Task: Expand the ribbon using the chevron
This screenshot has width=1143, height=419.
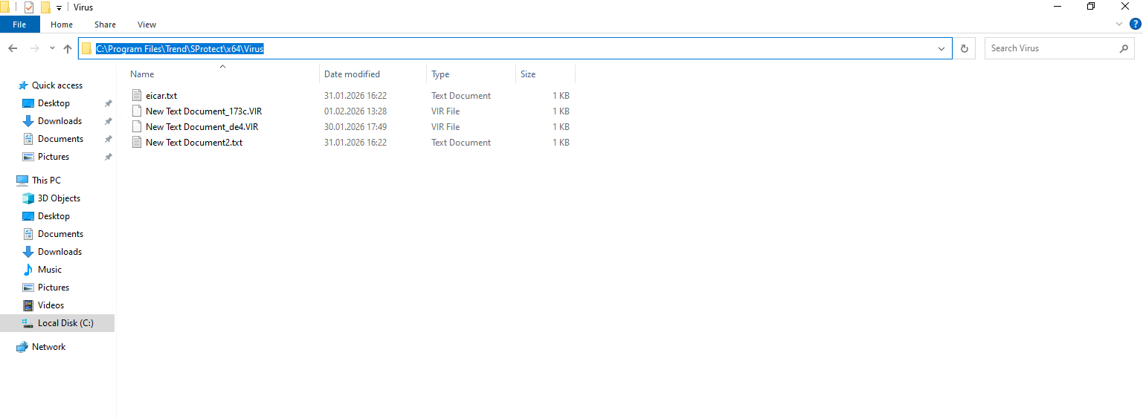Action: [1120, 25]
